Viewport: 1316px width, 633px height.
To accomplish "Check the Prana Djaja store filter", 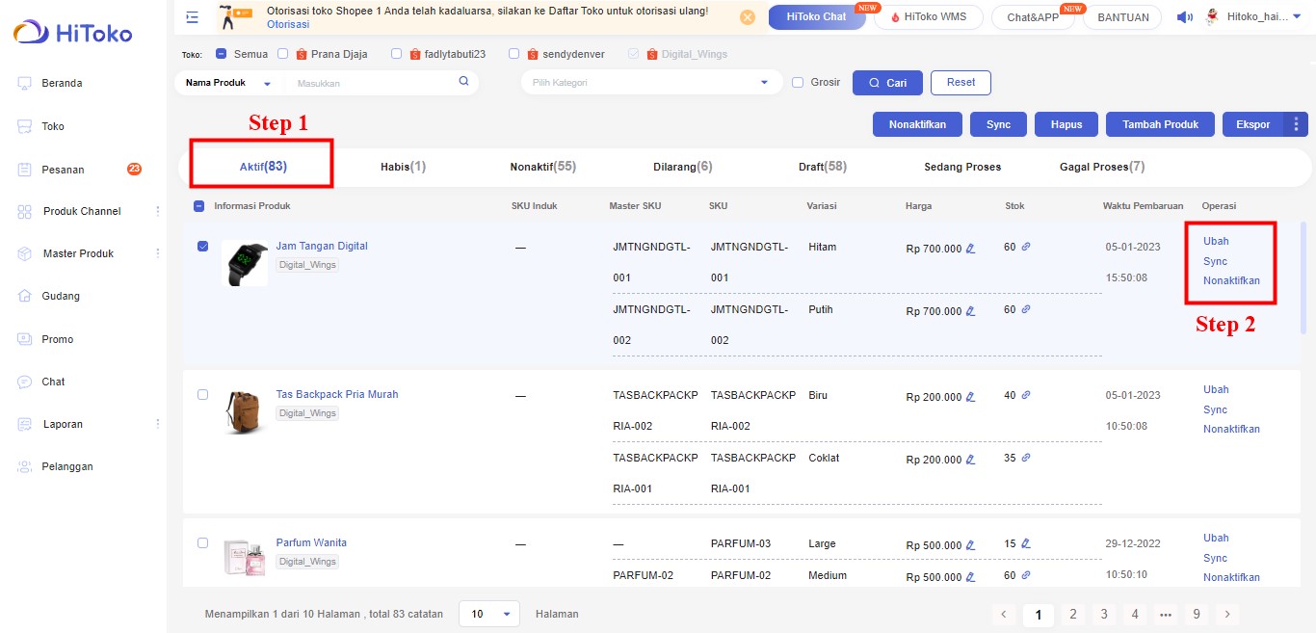I will (283, 54).
